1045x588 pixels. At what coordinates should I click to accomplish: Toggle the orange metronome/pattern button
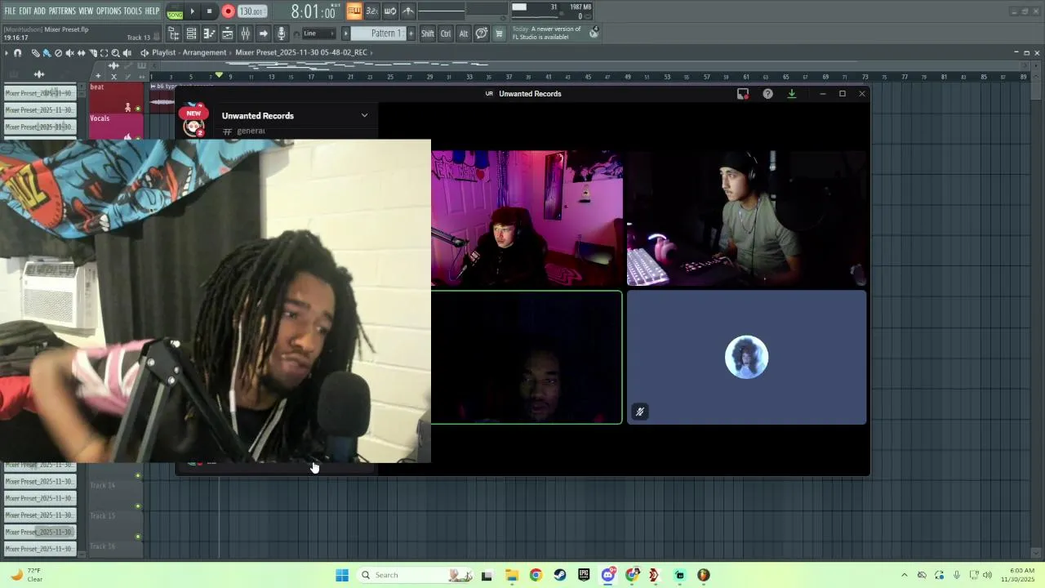tap(354, 11)
